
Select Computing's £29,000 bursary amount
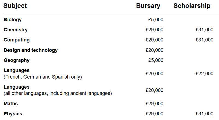154,40
